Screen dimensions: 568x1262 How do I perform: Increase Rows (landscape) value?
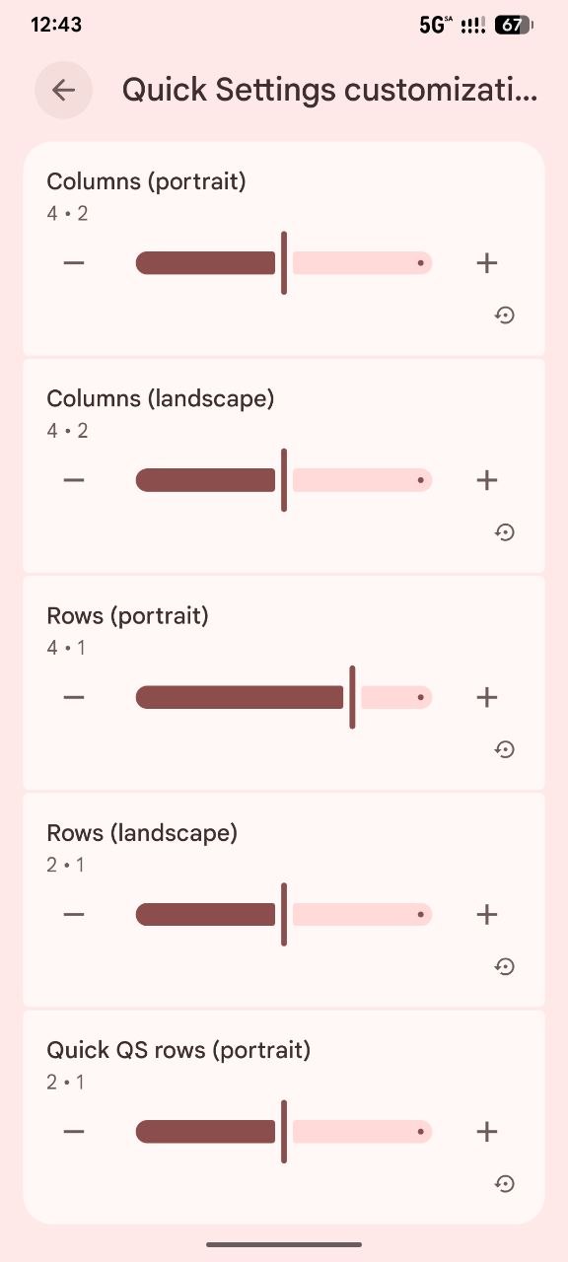click(486, 914)
